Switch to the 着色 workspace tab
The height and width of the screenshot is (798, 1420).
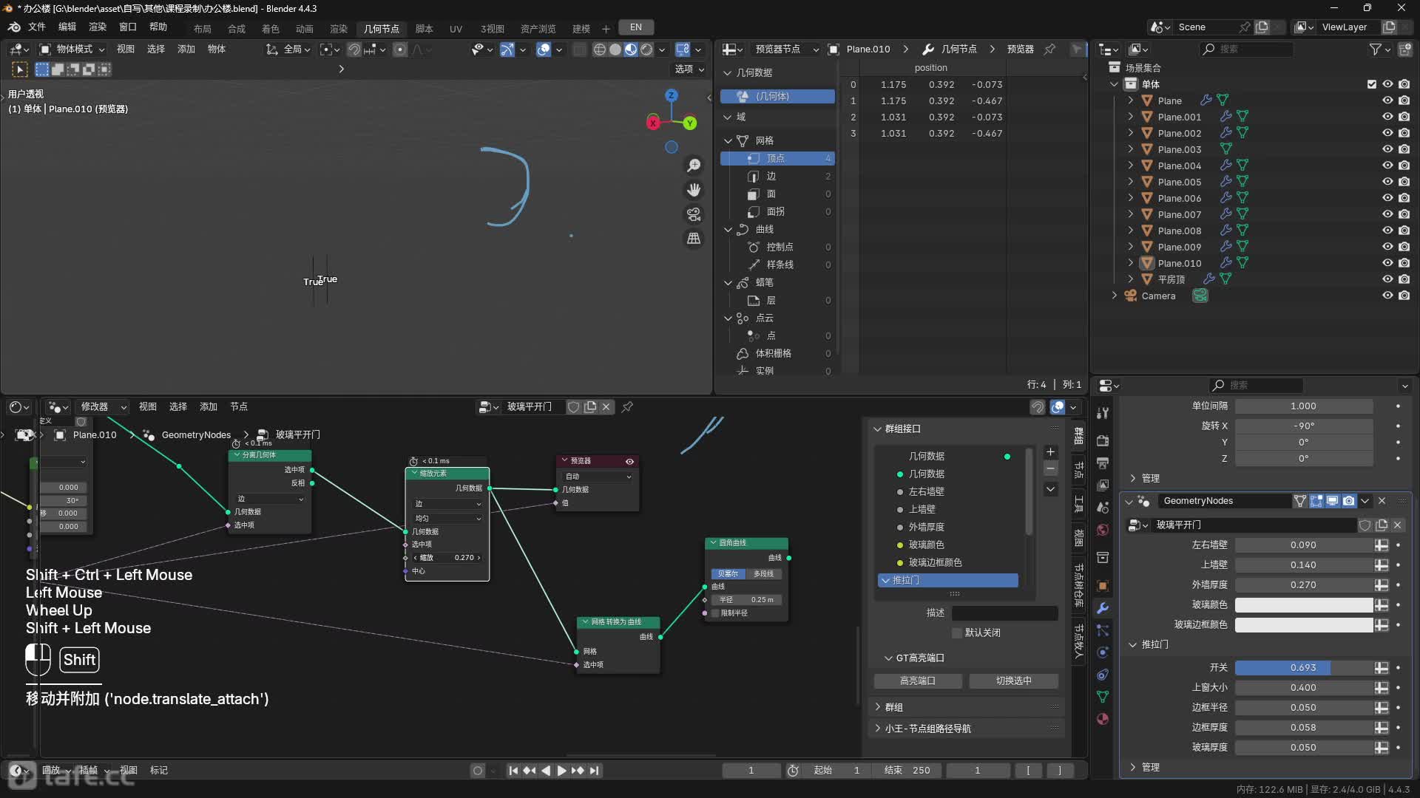[x=271, y=28]
